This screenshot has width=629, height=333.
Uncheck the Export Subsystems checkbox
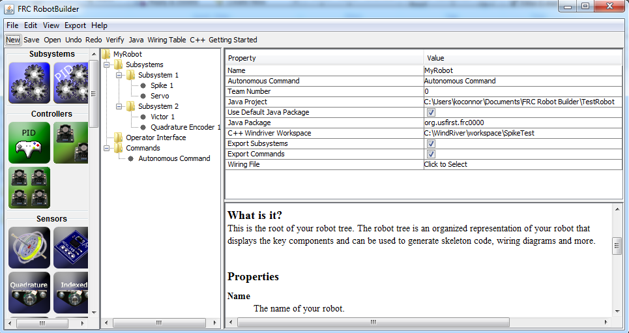[x=431, y=143]
